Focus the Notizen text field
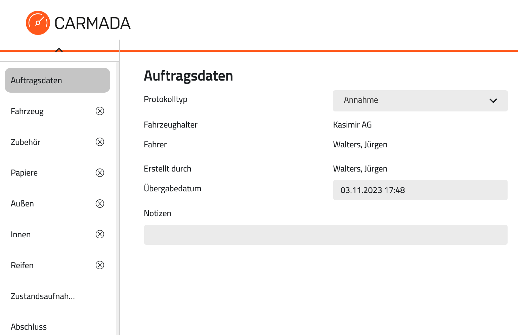This screenshot has height=335, width=518. tap(326, 235)
